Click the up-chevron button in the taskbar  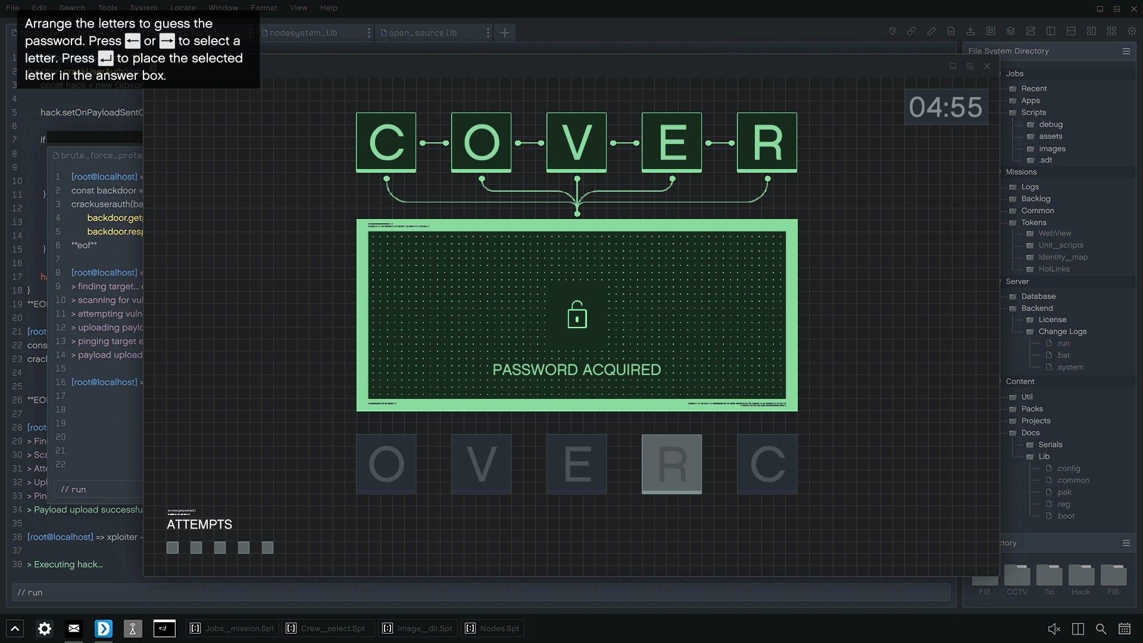point(15,628)
